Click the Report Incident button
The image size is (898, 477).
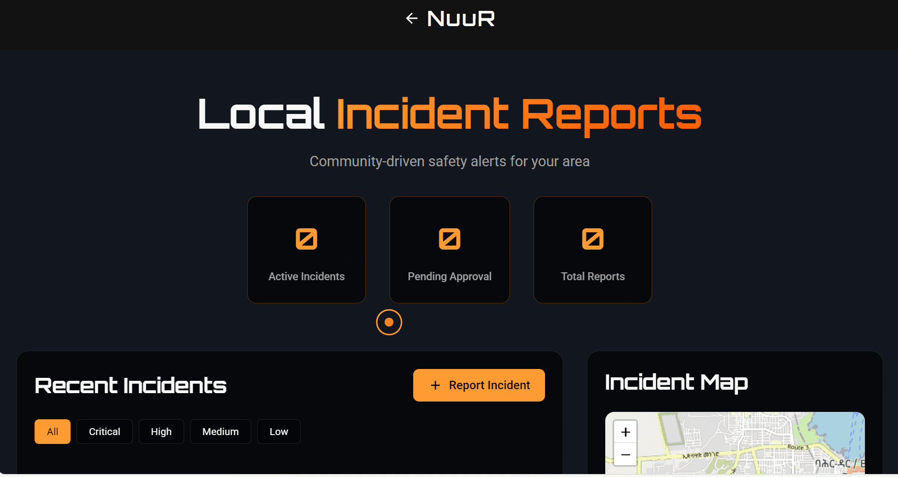(x=478, y=385)
